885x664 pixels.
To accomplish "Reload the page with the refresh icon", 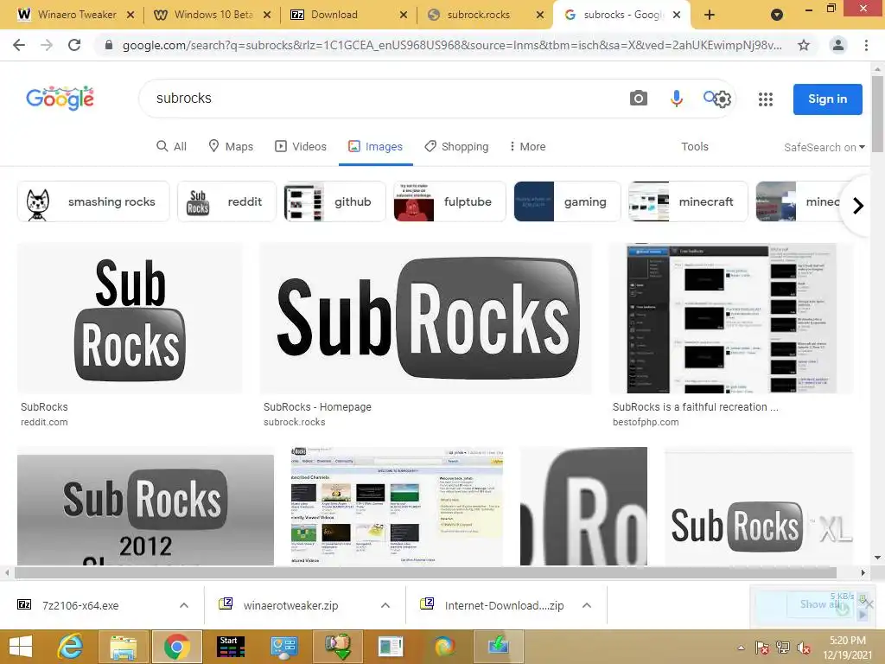I will pos(74,45).
